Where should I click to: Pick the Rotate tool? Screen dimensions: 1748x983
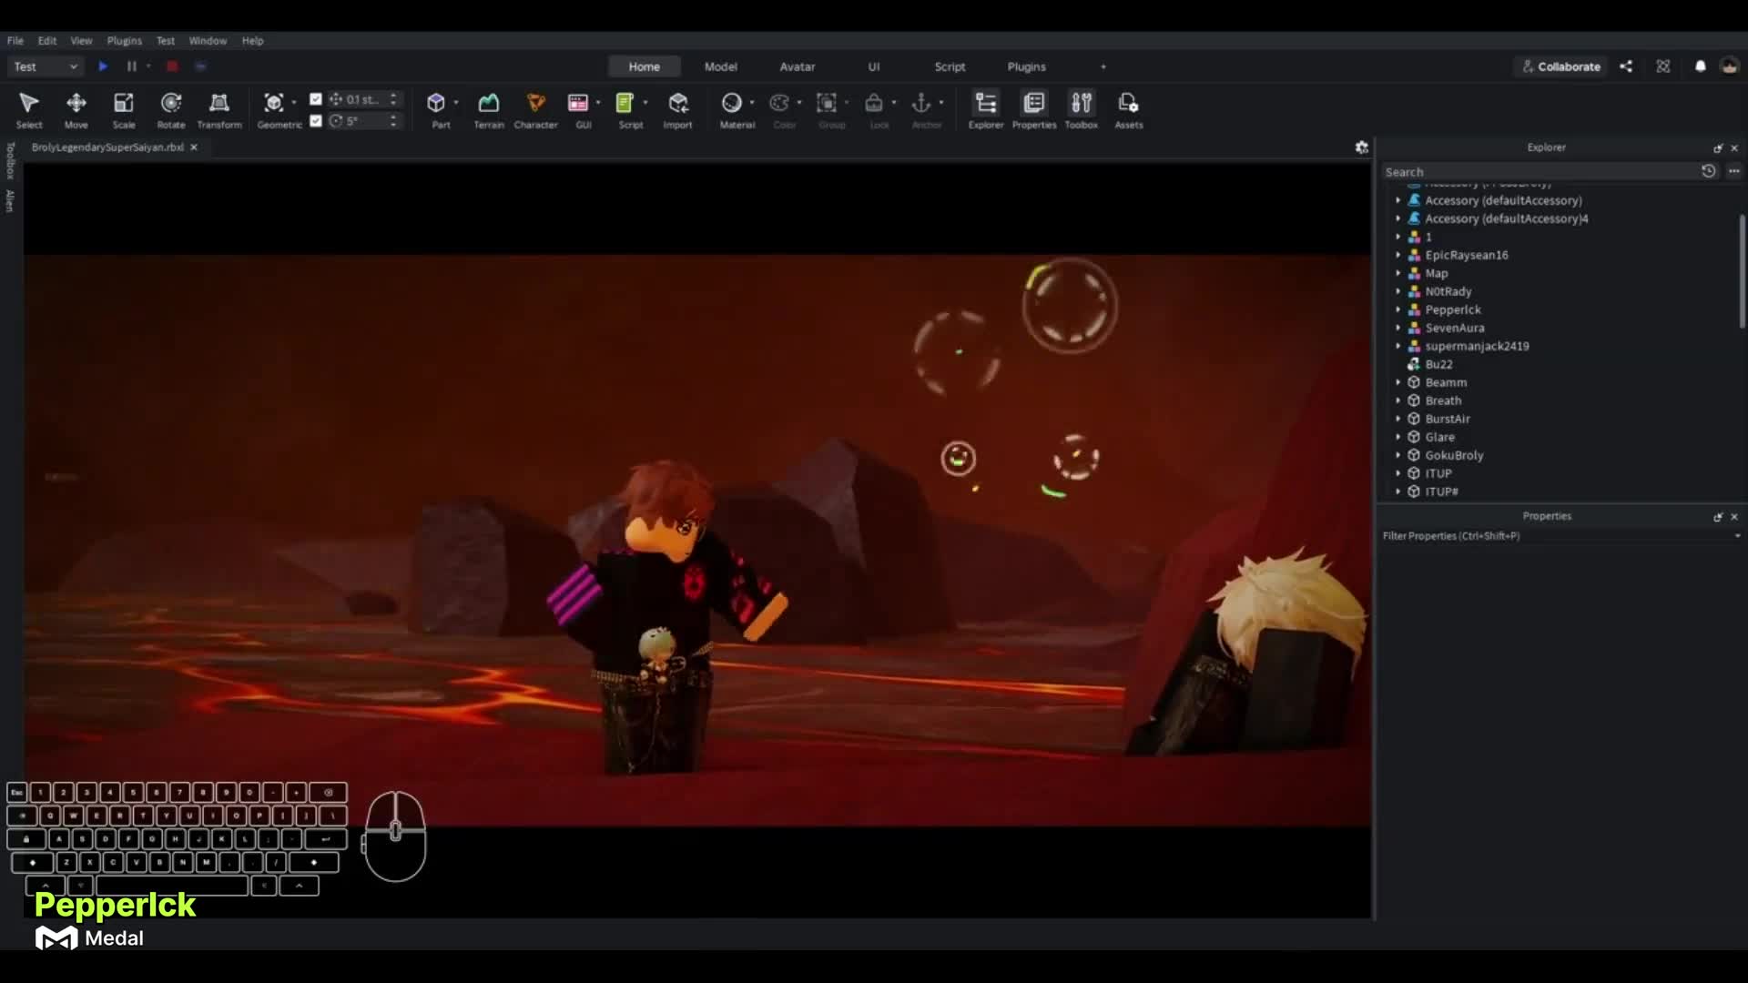(171, 110)
